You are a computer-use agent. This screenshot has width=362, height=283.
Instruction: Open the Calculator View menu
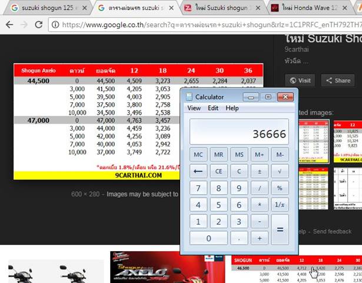[194, 108]
